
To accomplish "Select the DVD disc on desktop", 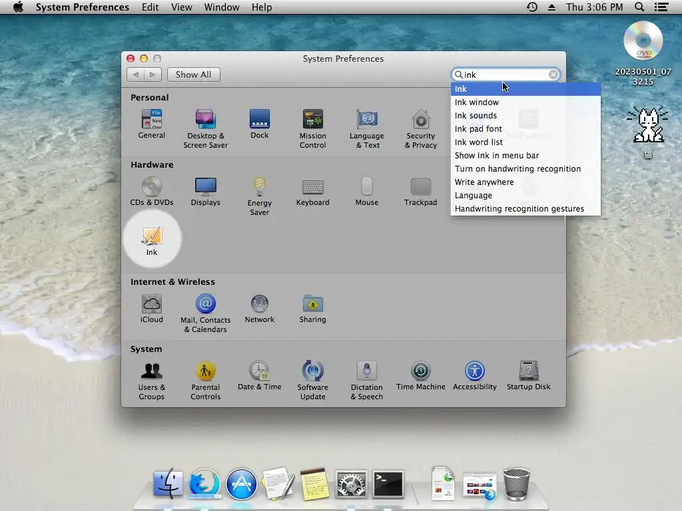I will point(643,41).
